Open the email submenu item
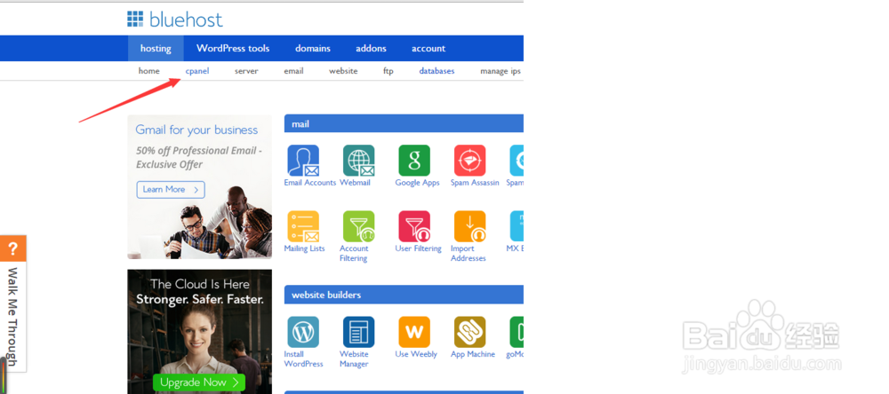The width and height of the screenshot is (889, 394). click(x=293, y=71)
